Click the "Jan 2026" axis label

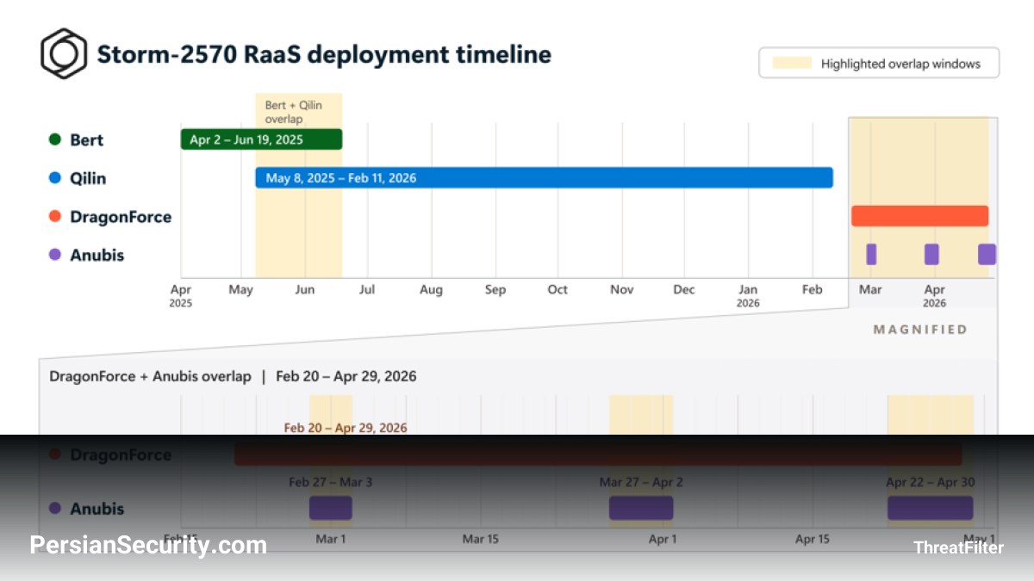748,295
